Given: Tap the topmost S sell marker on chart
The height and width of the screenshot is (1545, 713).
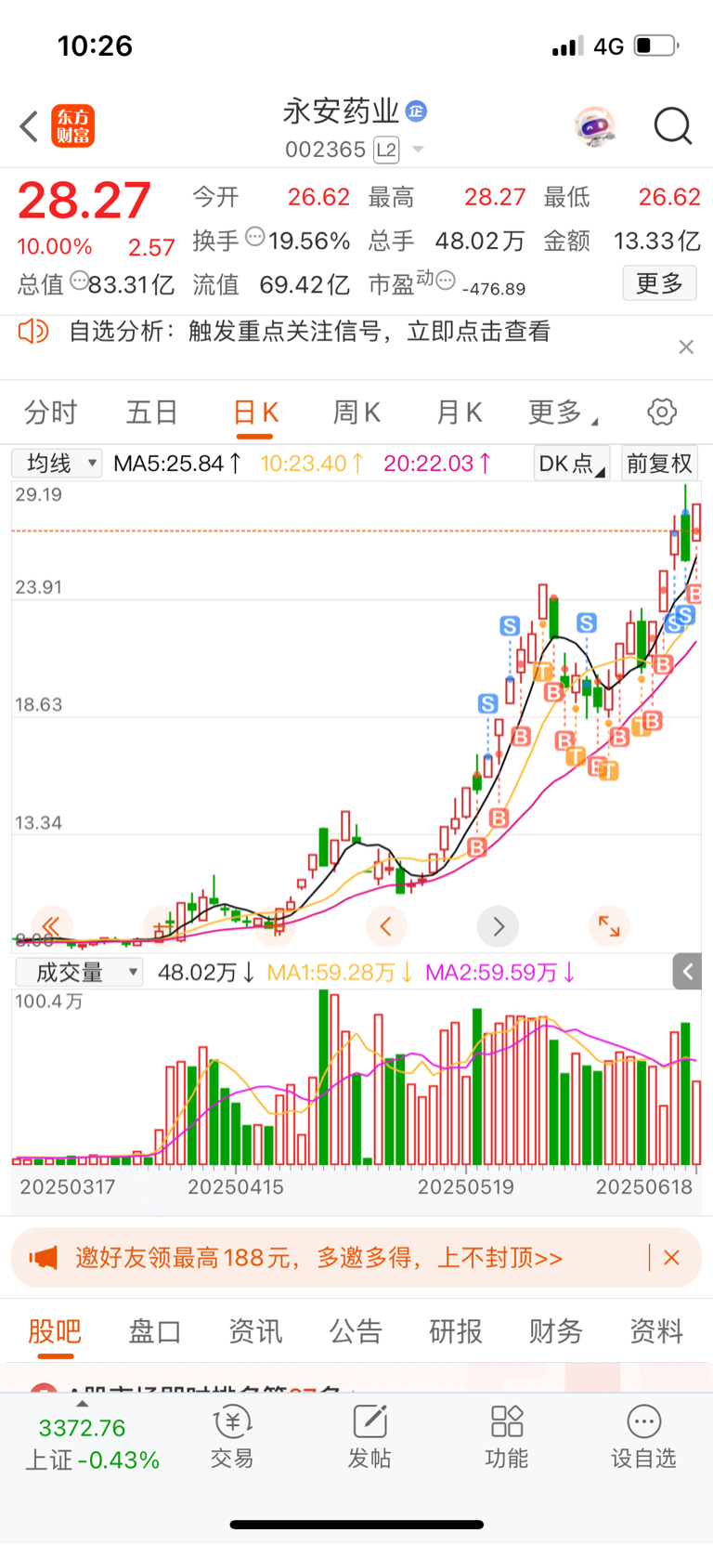Looking at the screenshot, I should tap(685, 614).
